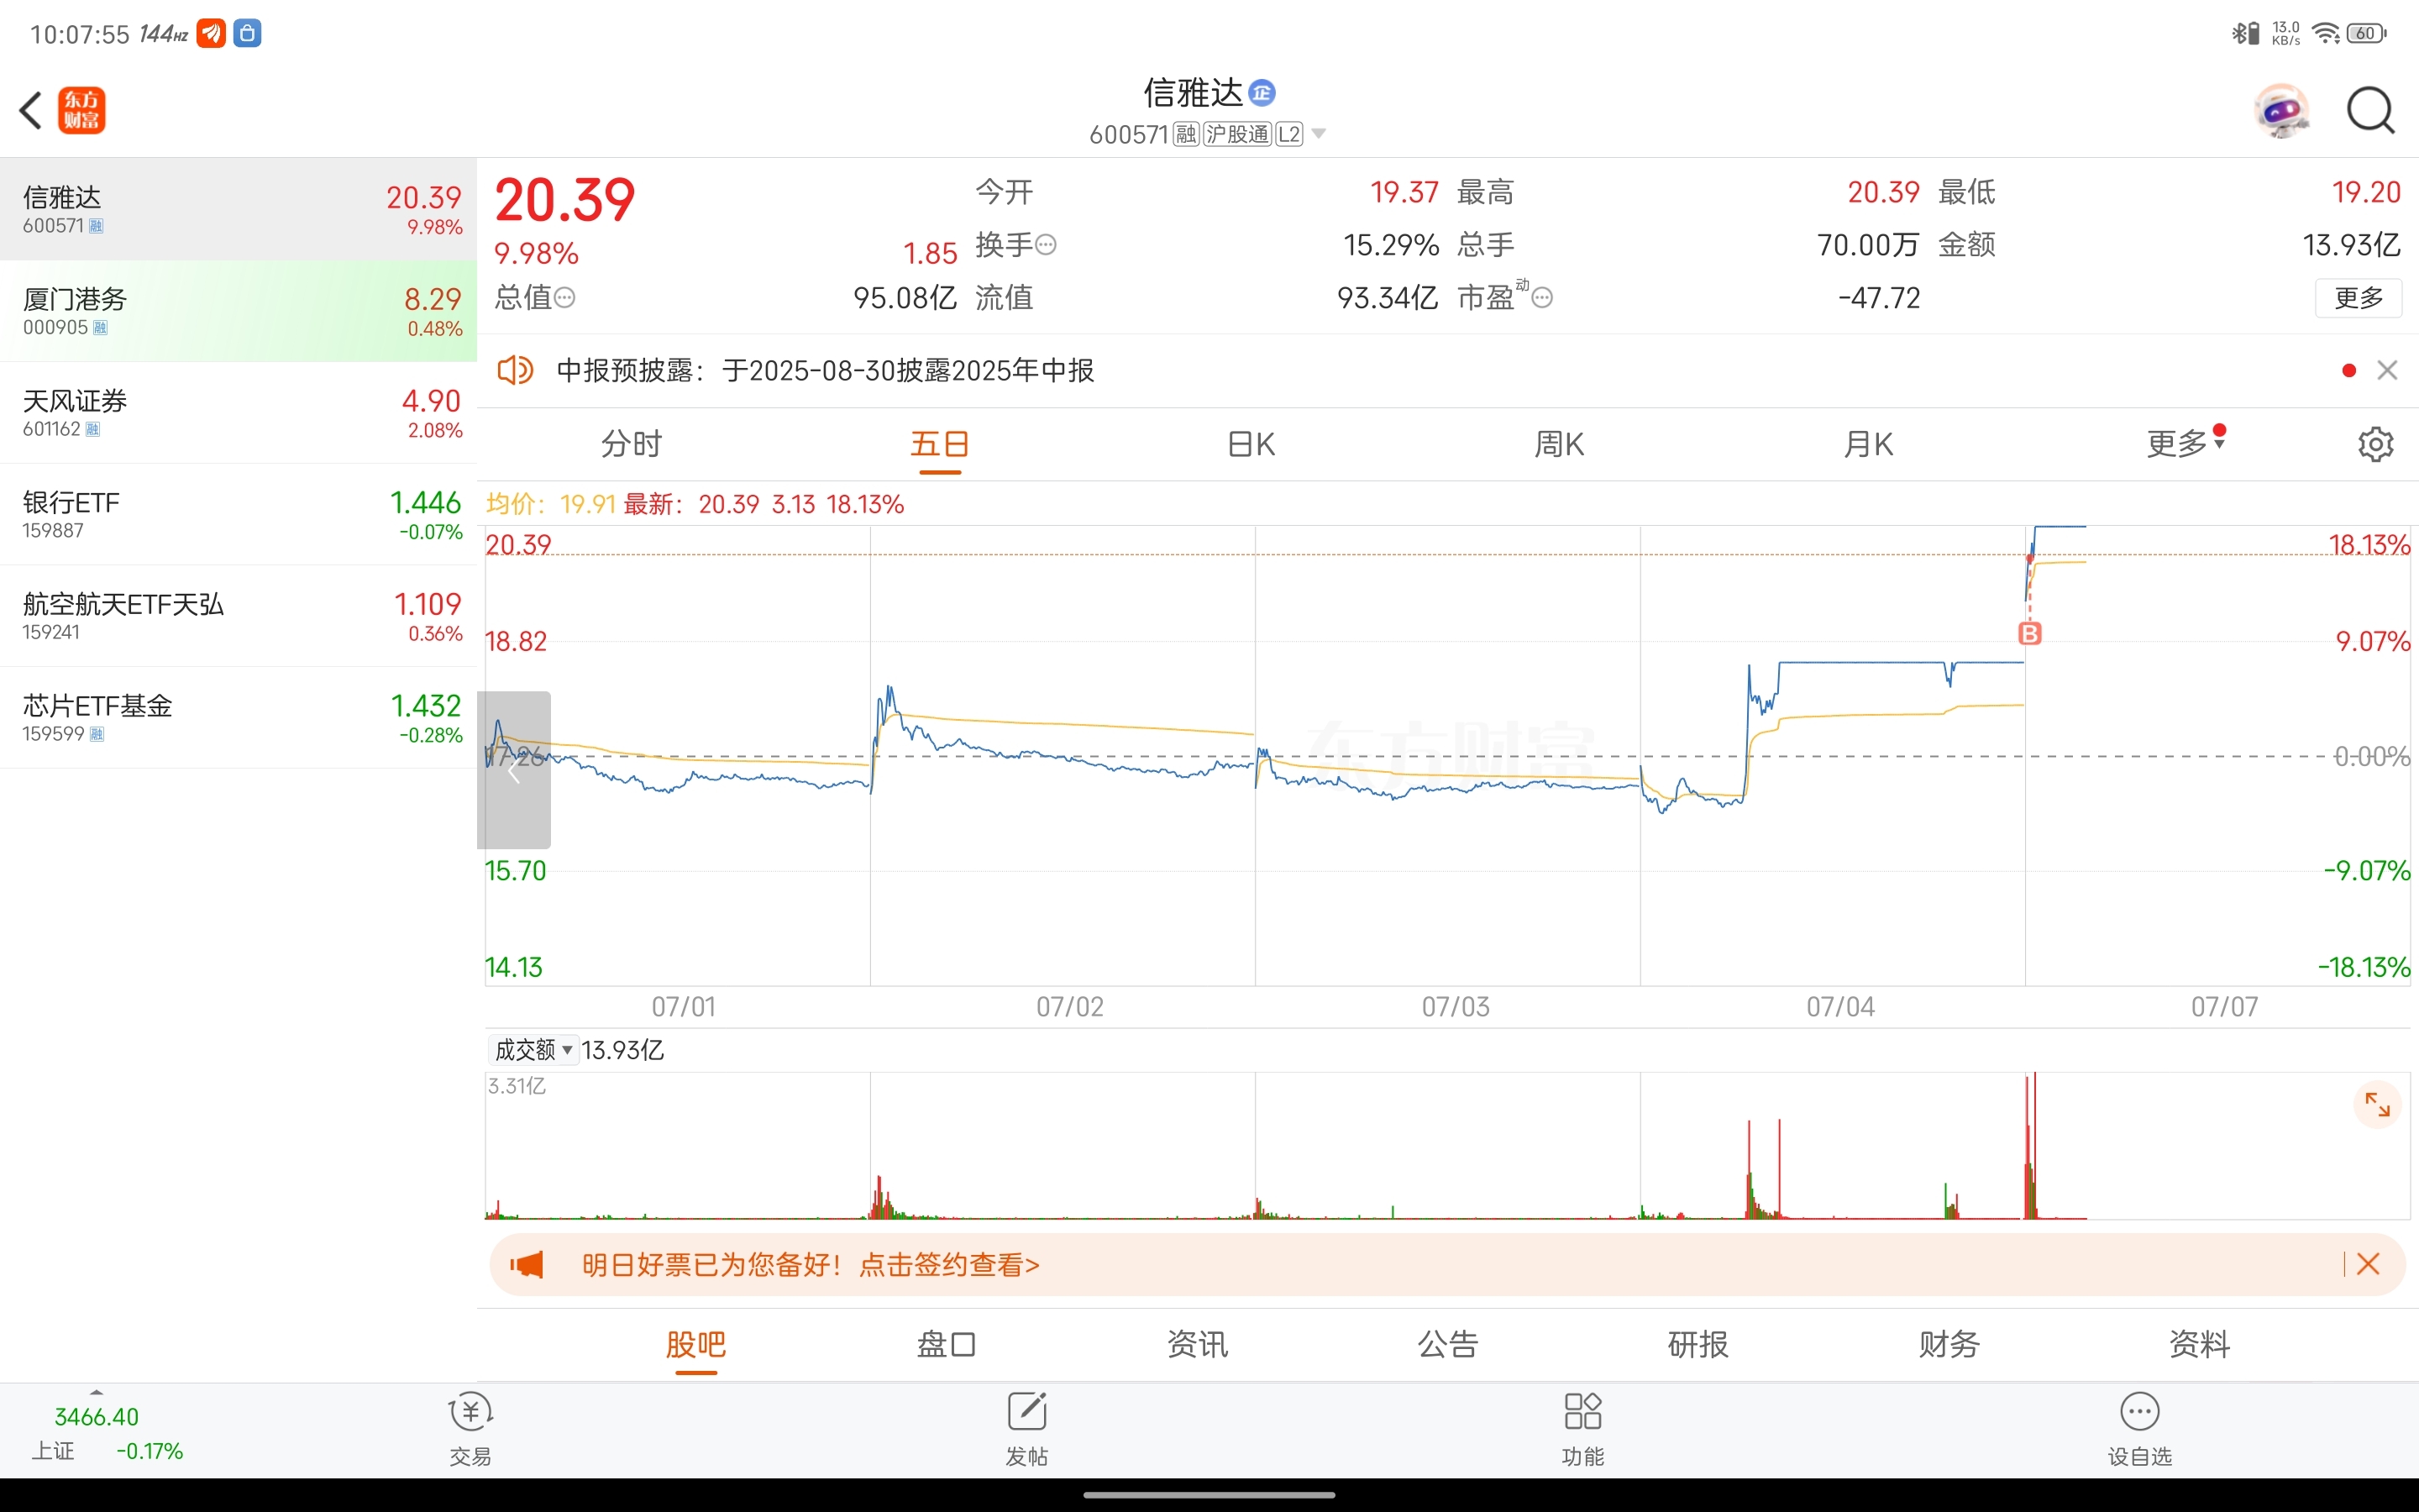This screenshot has width=2419, height=1512.
Task: Close the 中报预披露 notice
Action: coord(2387,371)
